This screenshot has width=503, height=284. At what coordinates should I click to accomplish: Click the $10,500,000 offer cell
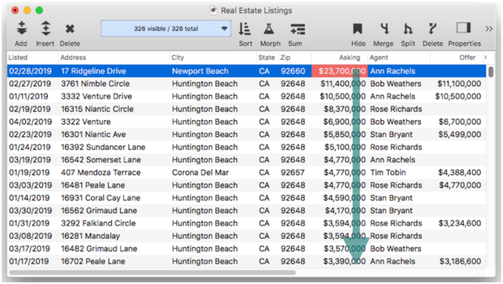tap(458, 96)
